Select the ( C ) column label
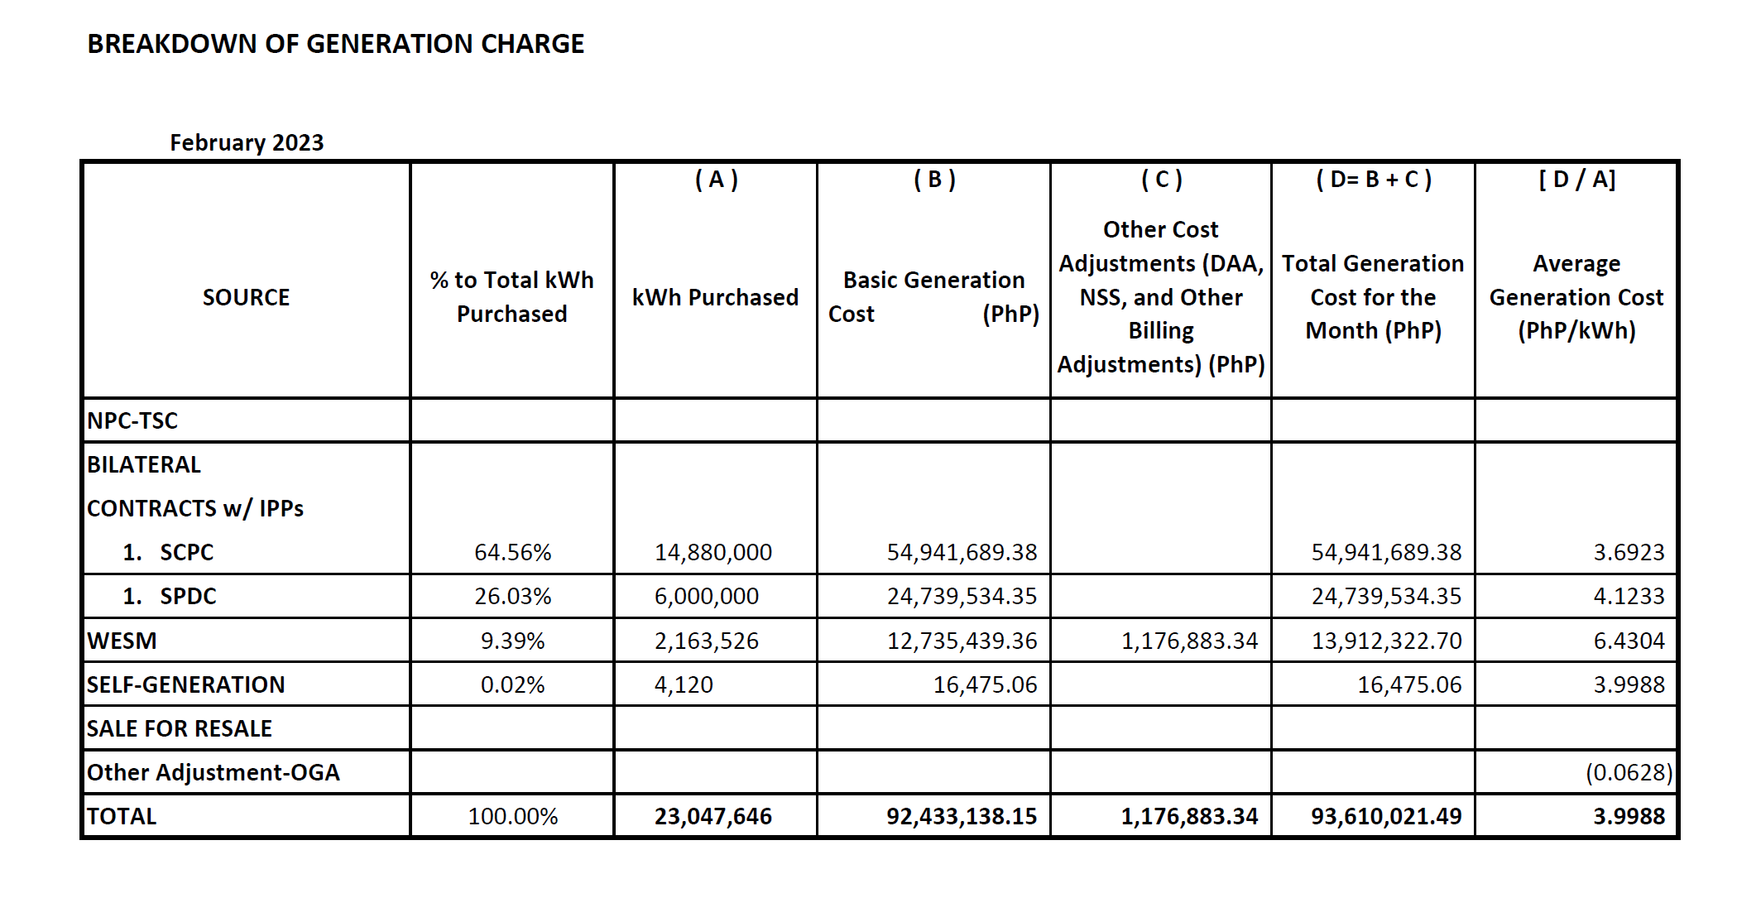 click(x=1162, y=180)
